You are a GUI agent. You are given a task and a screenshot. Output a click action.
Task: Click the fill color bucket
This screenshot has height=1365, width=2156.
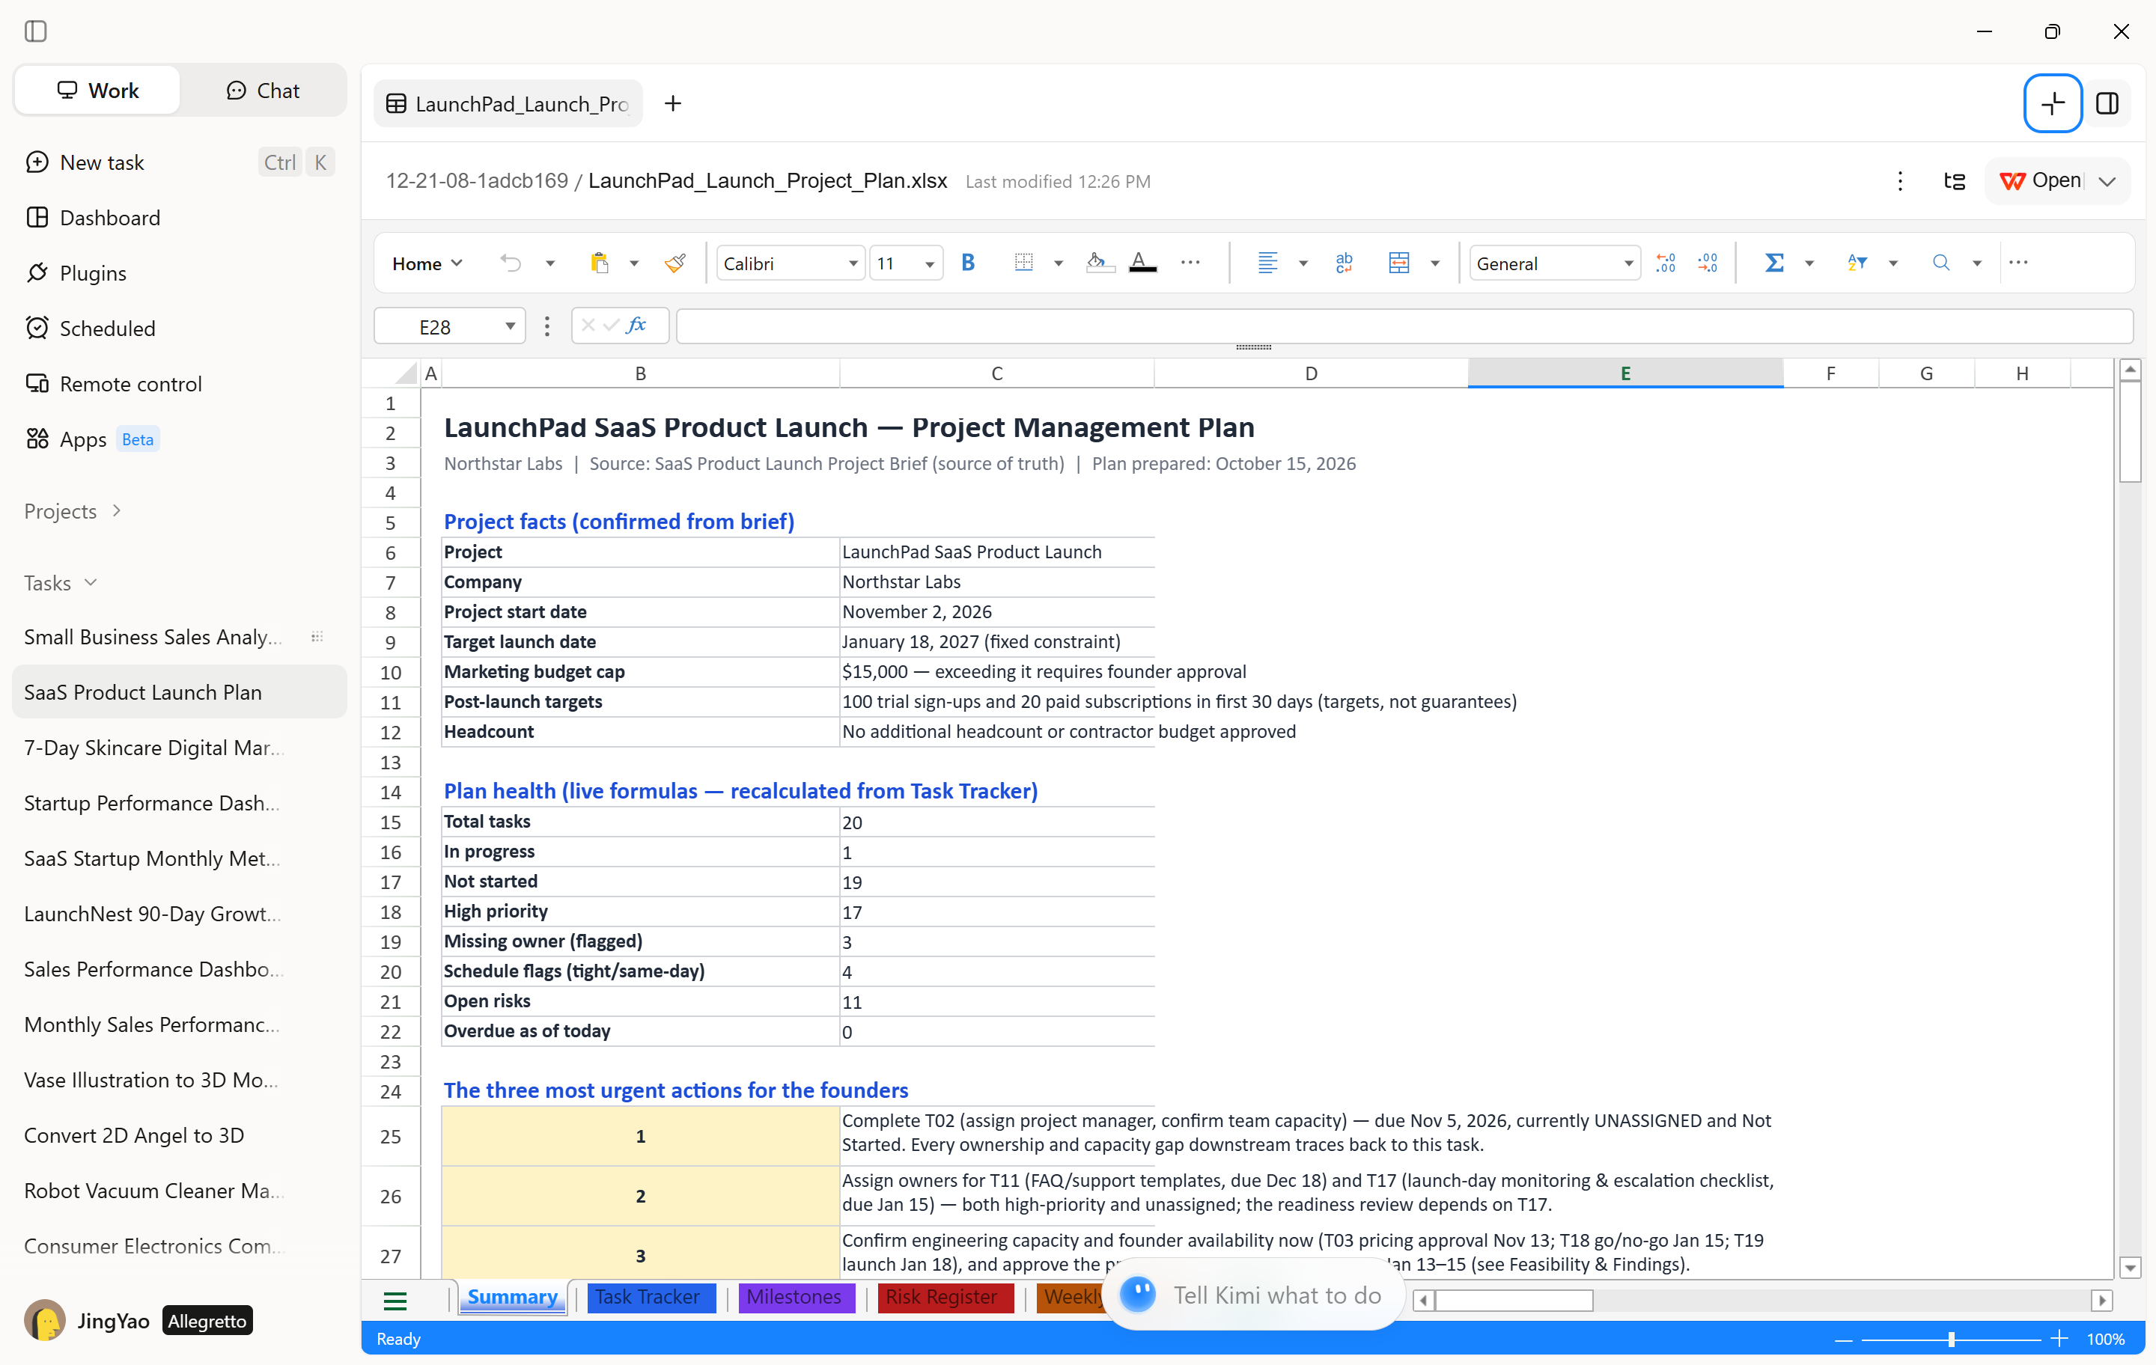pos(1099,263)
